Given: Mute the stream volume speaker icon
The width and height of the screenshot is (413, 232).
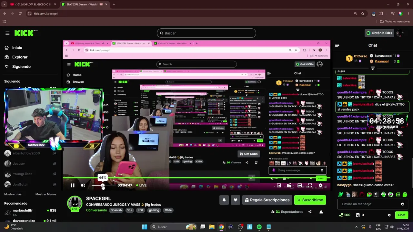Looking at the screenshot, I should (x=83, y=185).
